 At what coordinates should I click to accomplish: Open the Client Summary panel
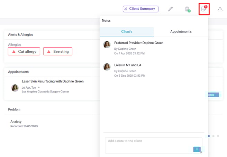pos(140,9)
